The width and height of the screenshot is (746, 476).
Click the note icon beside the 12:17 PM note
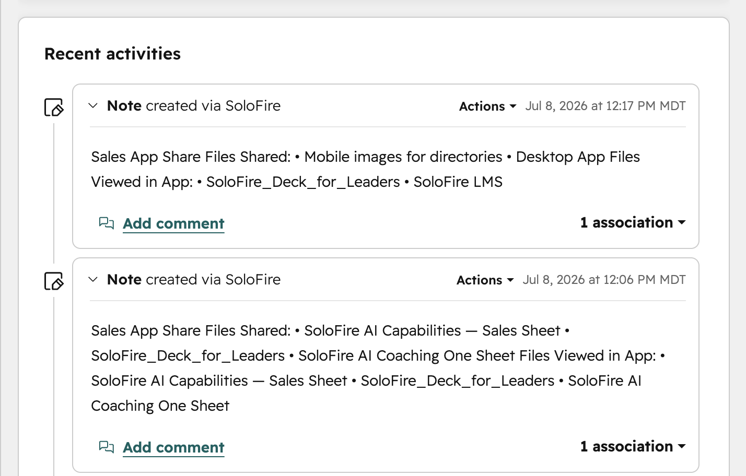point(54,107)
